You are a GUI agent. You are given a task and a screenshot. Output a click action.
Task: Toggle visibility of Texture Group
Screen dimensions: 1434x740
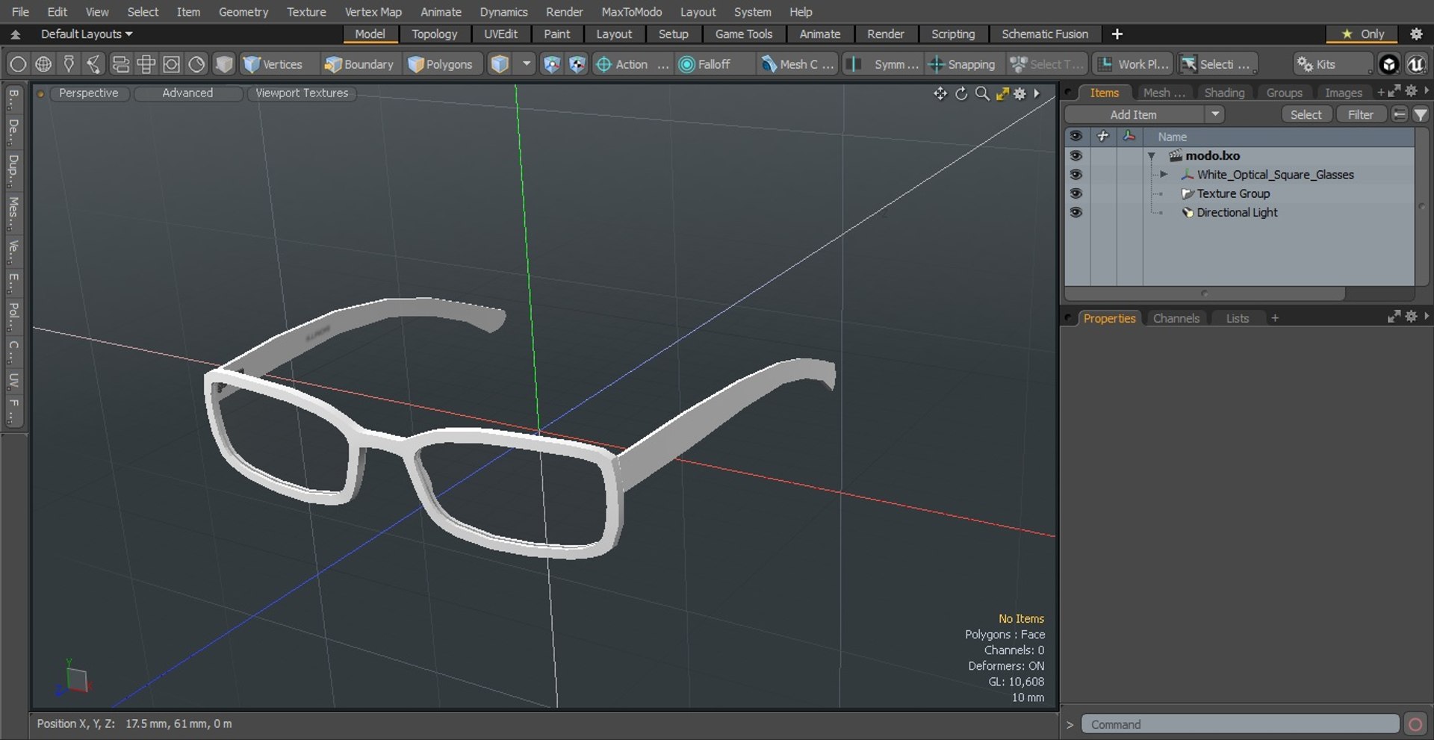tap(1075, 193)
